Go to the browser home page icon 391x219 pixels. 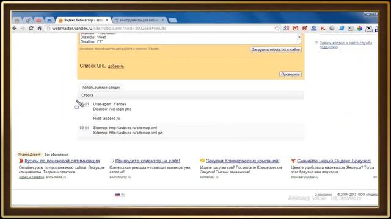click(x=39, y=29)
